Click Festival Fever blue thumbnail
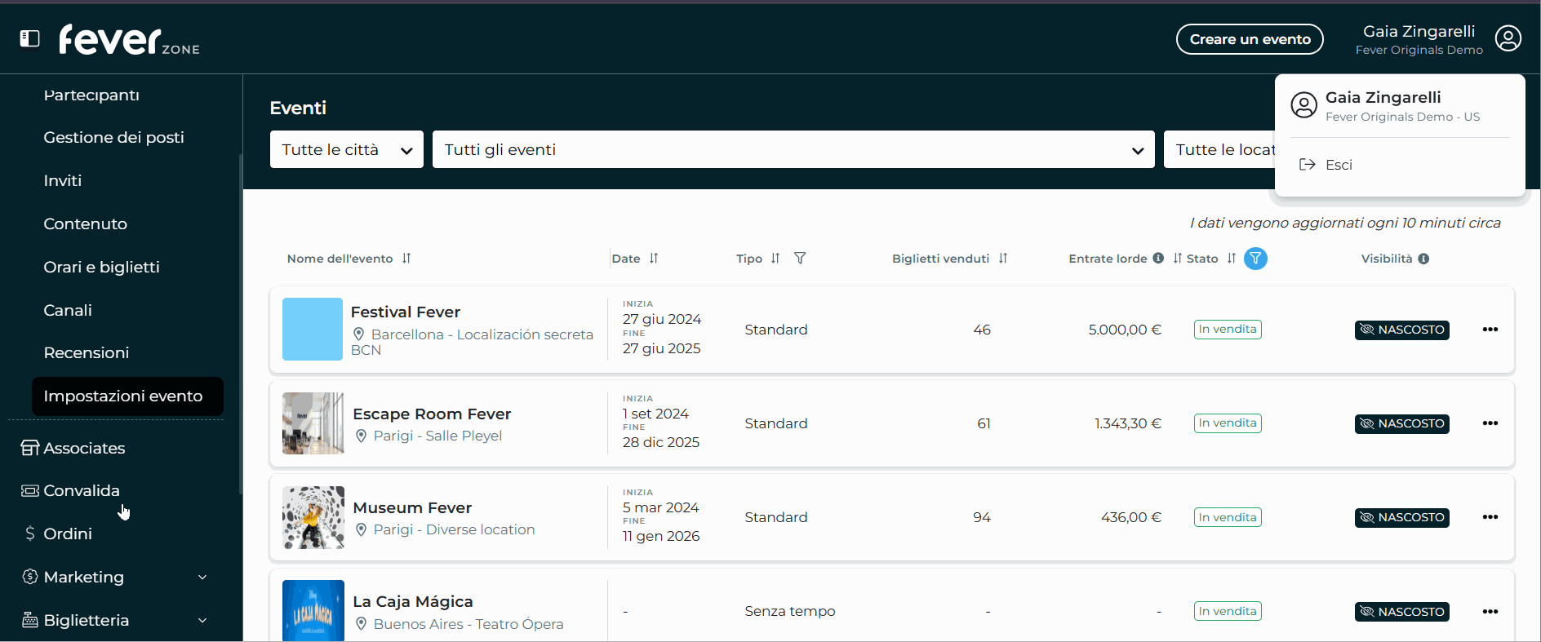Viewport: 1541px width, 642px height. tap(313, 329)
